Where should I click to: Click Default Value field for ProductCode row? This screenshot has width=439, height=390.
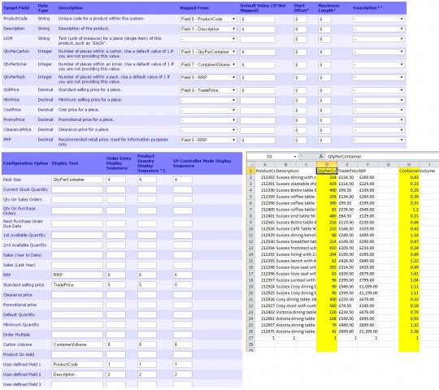tap(258, 19)
